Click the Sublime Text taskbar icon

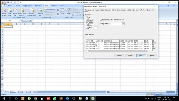point(61,98)
